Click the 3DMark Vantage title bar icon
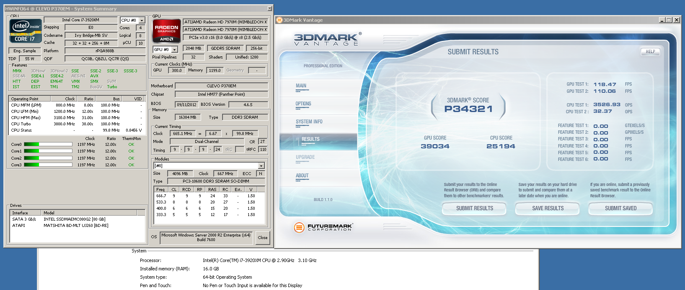The width and height of the screenshot is (685, 290). tap(279, 20)
